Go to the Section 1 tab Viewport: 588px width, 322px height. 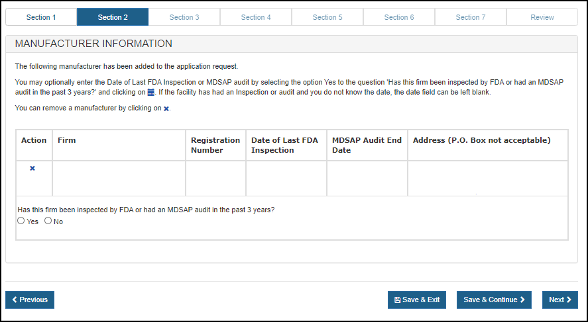[41, 17]
